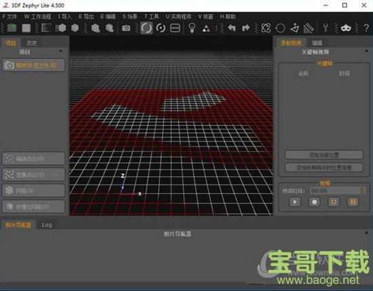Click the dense point cloud 密集点云(0) button
373x291 pixels.
pyautogui.click(x=33, y=174)
